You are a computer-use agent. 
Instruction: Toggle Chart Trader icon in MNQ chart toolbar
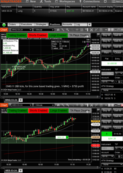[87, 30]
